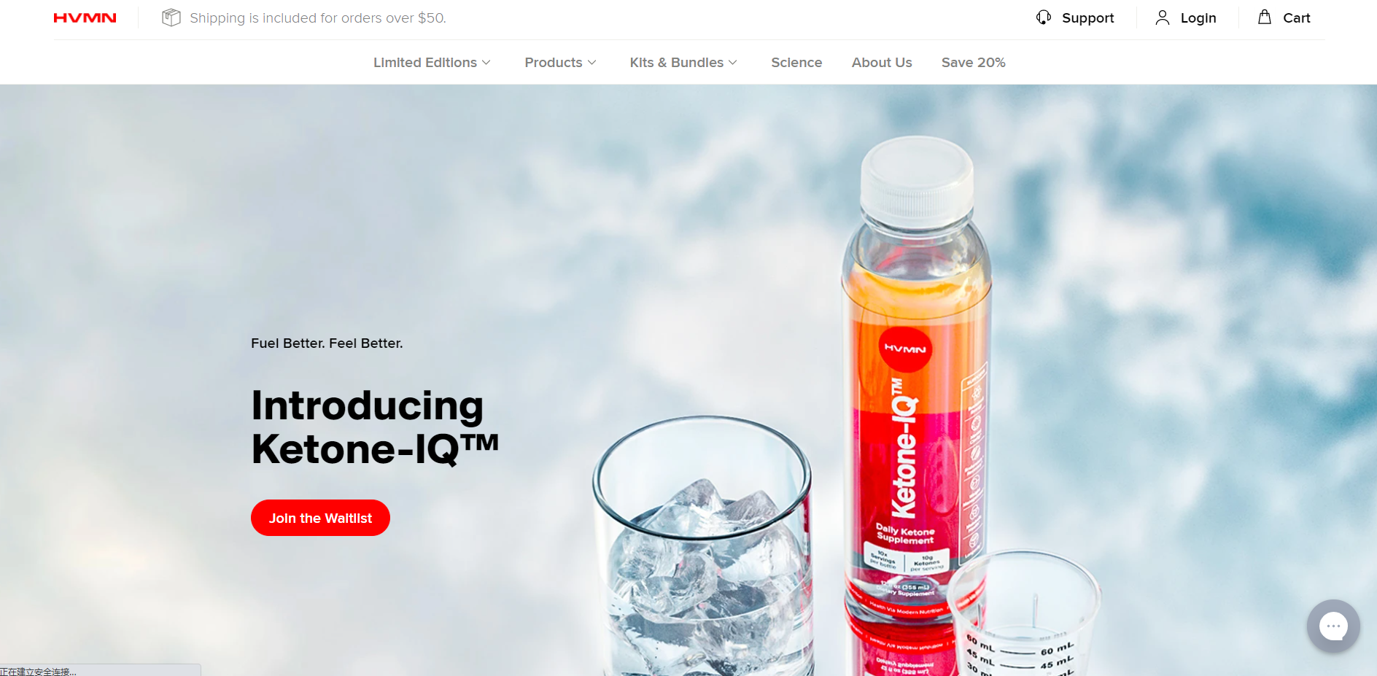Click the Support headset icon

click(1044, 18)
